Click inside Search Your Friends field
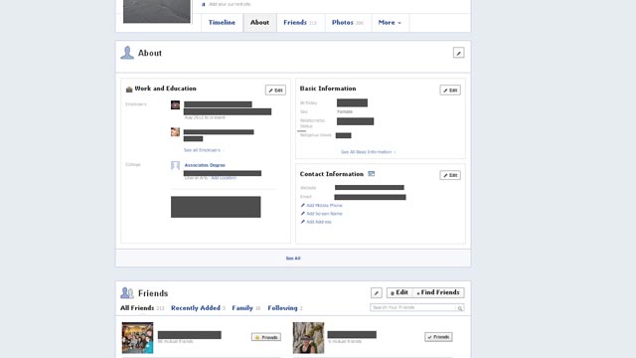Image resolution: width=636 pixels, height=358 pixels. pyautogui.click(x=413, y=307)
